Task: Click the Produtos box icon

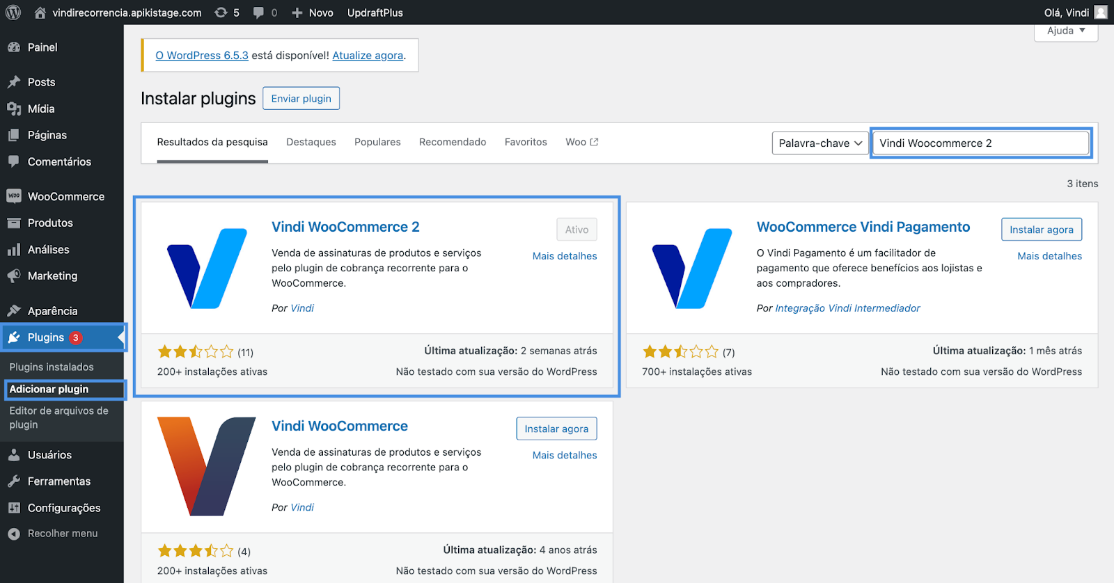Action: coord(14,223)
